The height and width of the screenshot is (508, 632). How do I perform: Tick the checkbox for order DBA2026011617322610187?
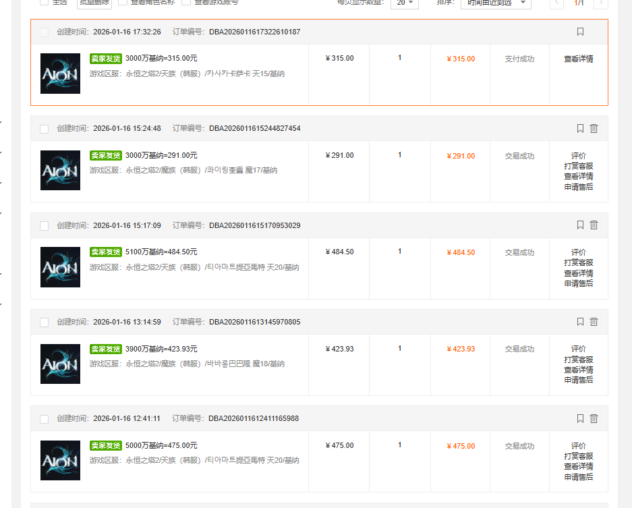click(x=44, y=32)
